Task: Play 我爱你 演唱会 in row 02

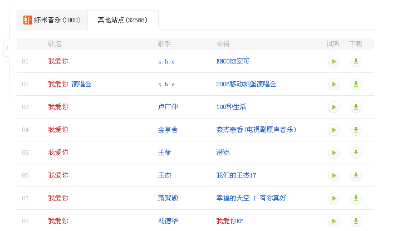Action: [333, 84]
